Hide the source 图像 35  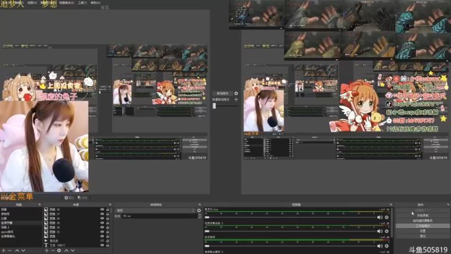point(102,223)
